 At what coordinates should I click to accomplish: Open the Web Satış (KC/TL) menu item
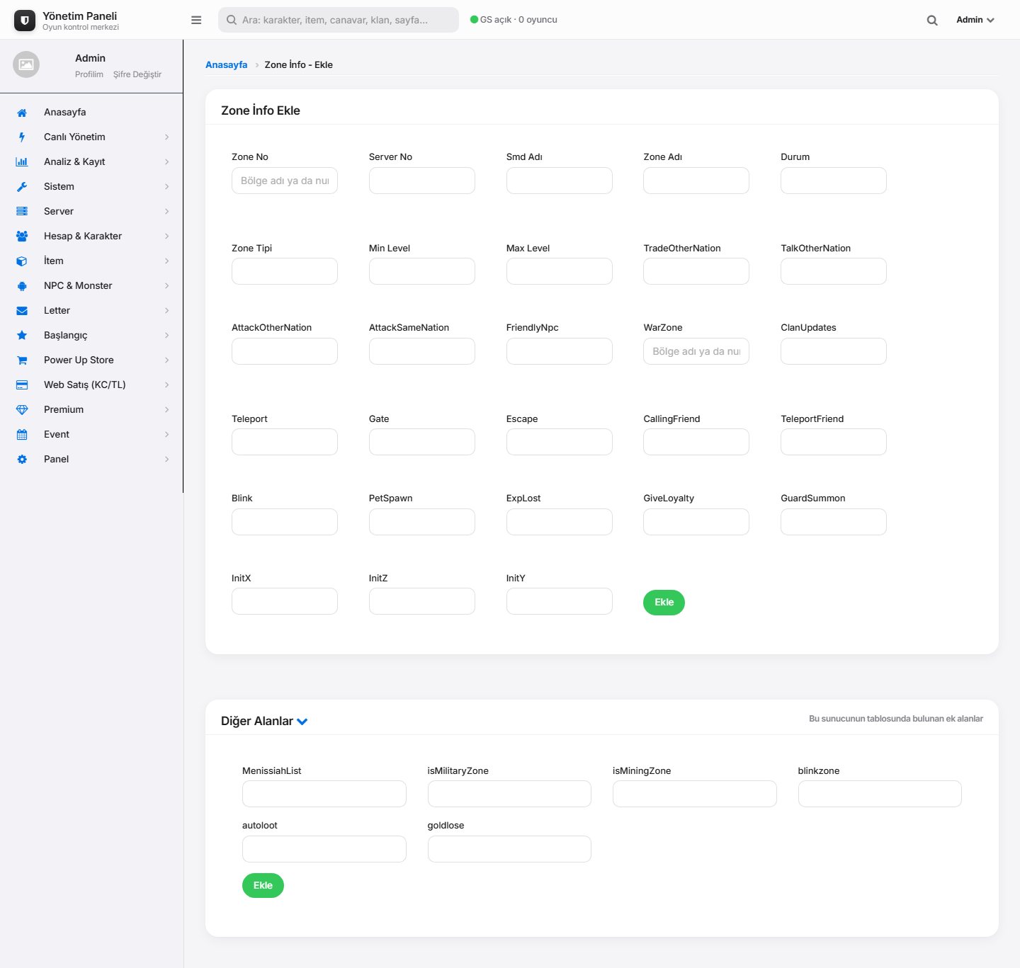coord(91,385)
